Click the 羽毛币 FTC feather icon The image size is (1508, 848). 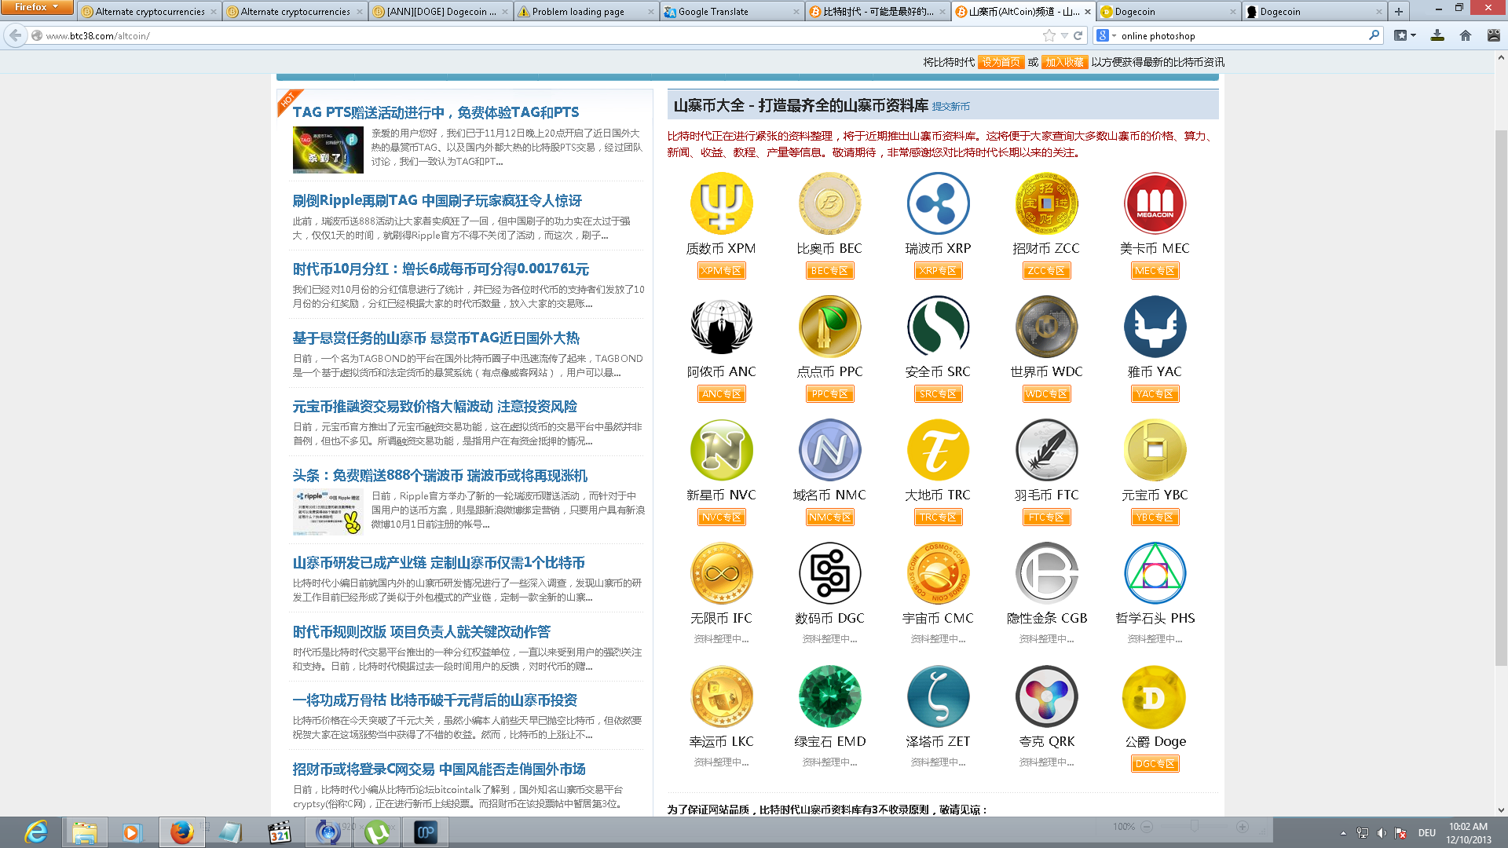point(1046,450)
